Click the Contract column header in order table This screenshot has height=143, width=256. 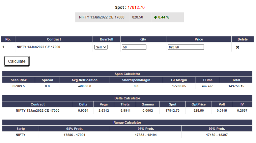point(54,39)
